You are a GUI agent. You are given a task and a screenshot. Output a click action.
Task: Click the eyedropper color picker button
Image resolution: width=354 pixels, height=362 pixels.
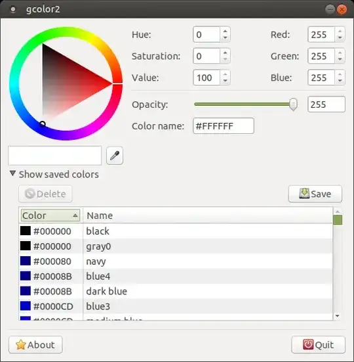point(115,156)
